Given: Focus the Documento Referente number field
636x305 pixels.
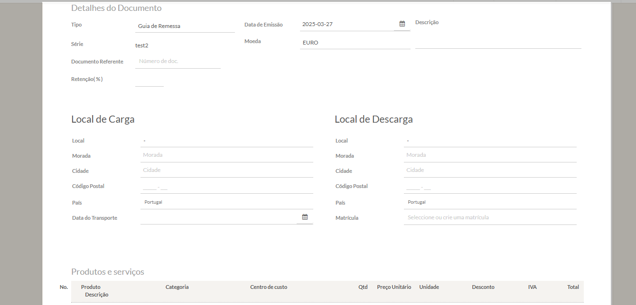Looking at the screenshot, I should click(178, 62).
